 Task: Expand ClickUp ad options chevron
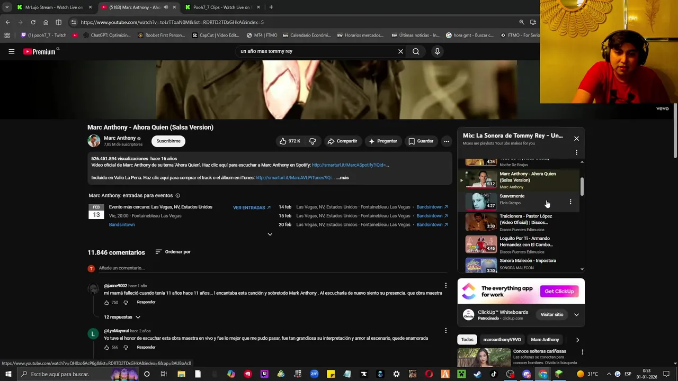click(576, 315)
